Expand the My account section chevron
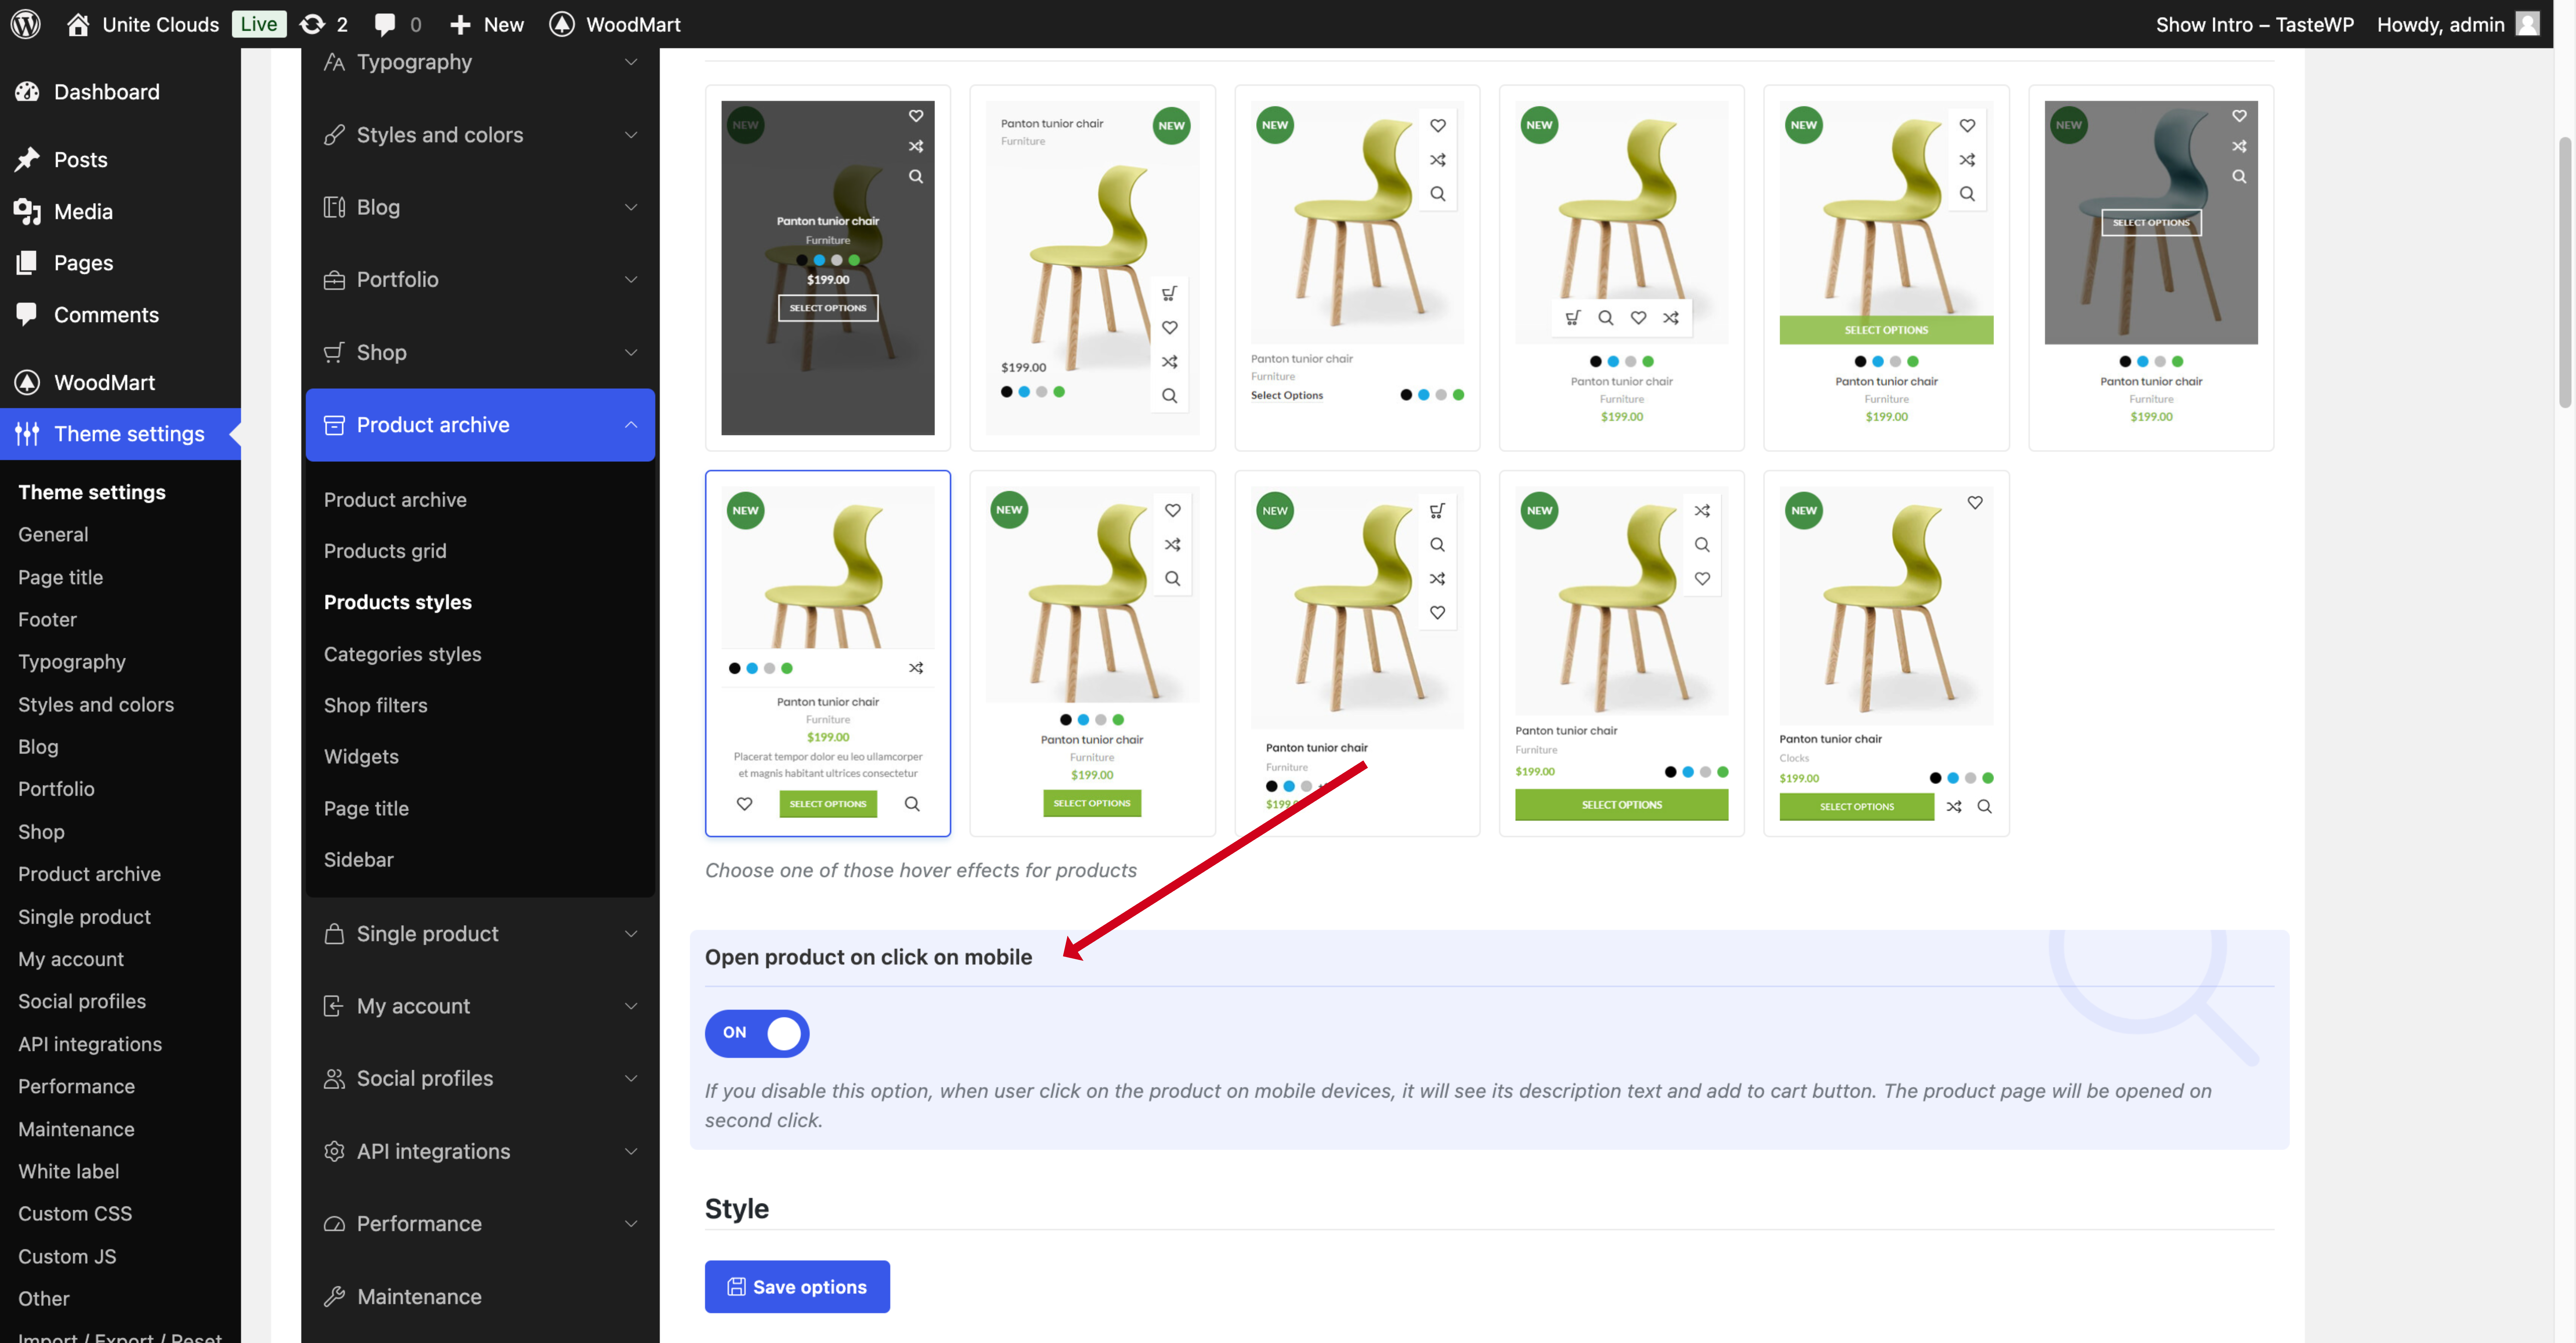Screen dimensions: 2576x1343 tap(631, 1006)
